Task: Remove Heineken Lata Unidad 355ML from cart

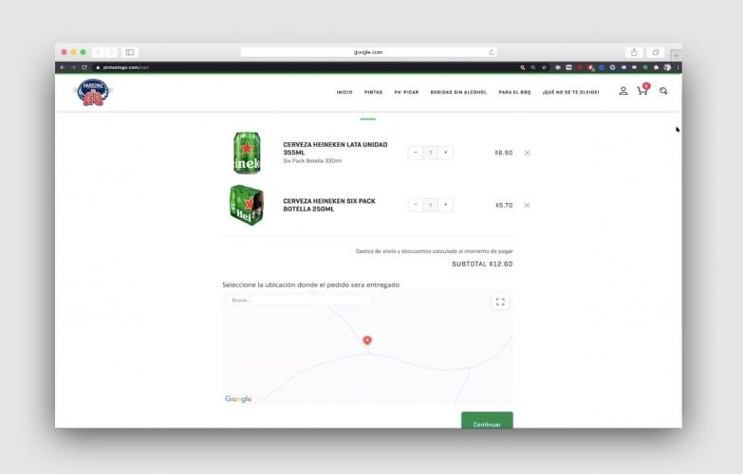Action: (527, 153)
